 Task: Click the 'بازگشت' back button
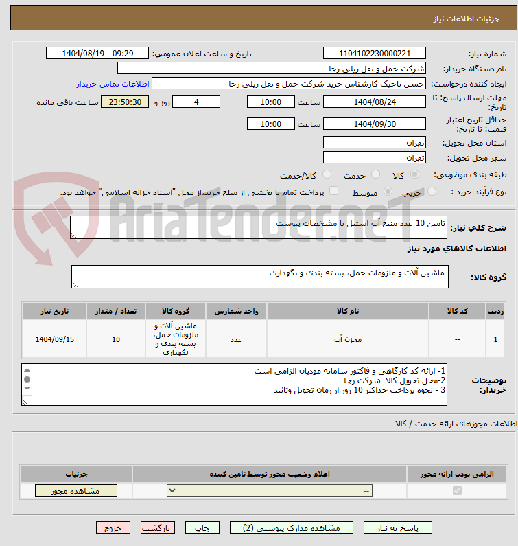point(158,528)
